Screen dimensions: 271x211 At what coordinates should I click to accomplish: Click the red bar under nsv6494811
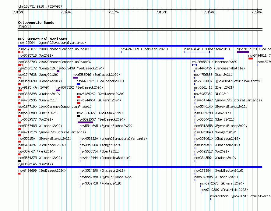point(250,58)
